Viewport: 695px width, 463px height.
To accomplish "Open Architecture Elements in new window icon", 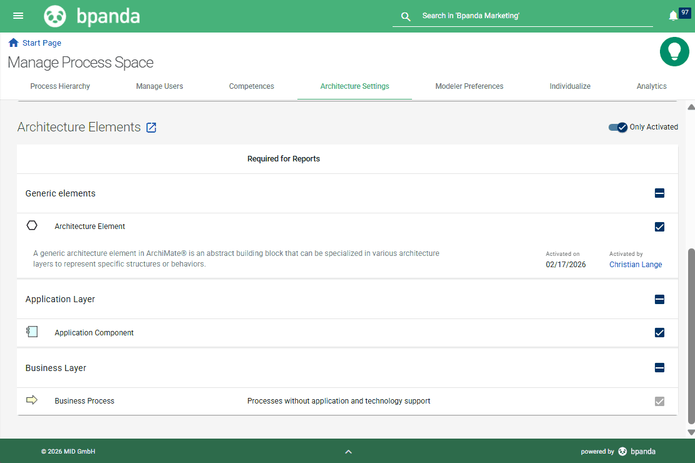I will (151, 127).
